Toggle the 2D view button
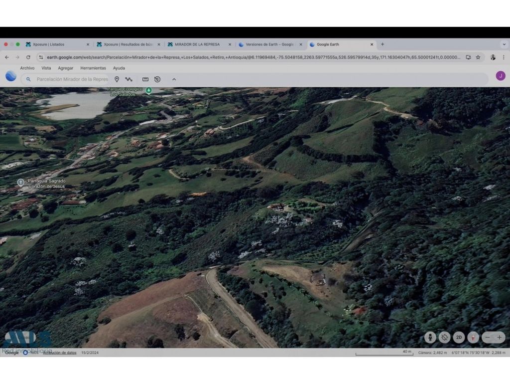The width and height of the screenshot is (510, 383). pos(459,338)
